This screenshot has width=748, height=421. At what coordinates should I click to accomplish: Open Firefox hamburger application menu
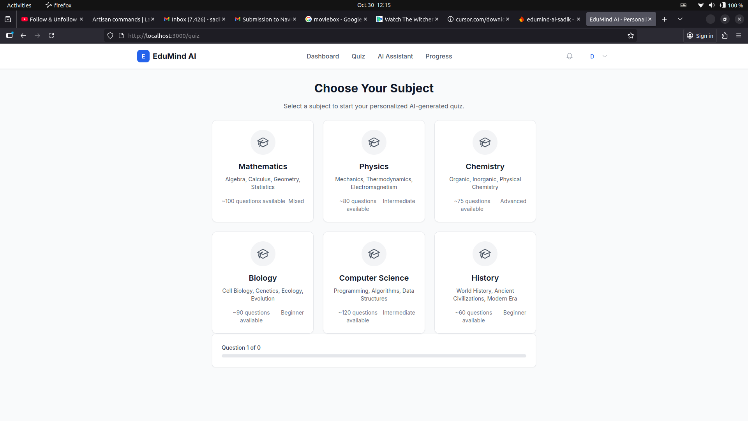[739, 35]
